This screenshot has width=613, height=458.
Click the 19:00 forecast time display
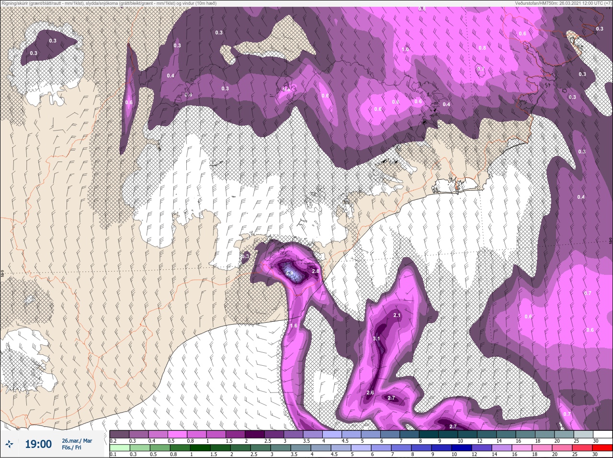[x=38, y=444]
